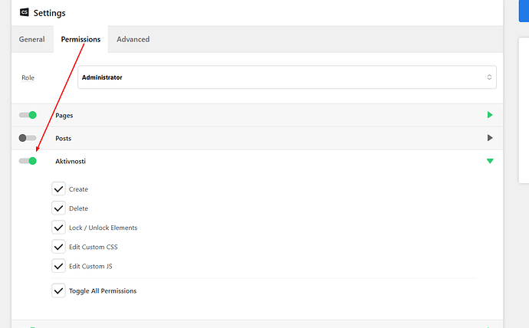This screenshot has width=529, height=328.
Task: Click the Pages section label
Action: tap(64, 115)
